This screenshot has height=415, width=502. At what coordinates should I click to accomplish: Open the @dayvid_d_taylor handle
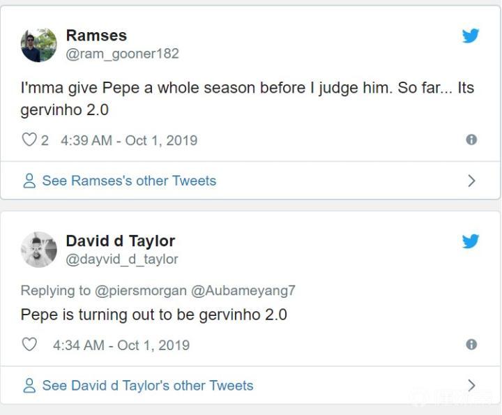pyautogui.click(x=122, y=259)
